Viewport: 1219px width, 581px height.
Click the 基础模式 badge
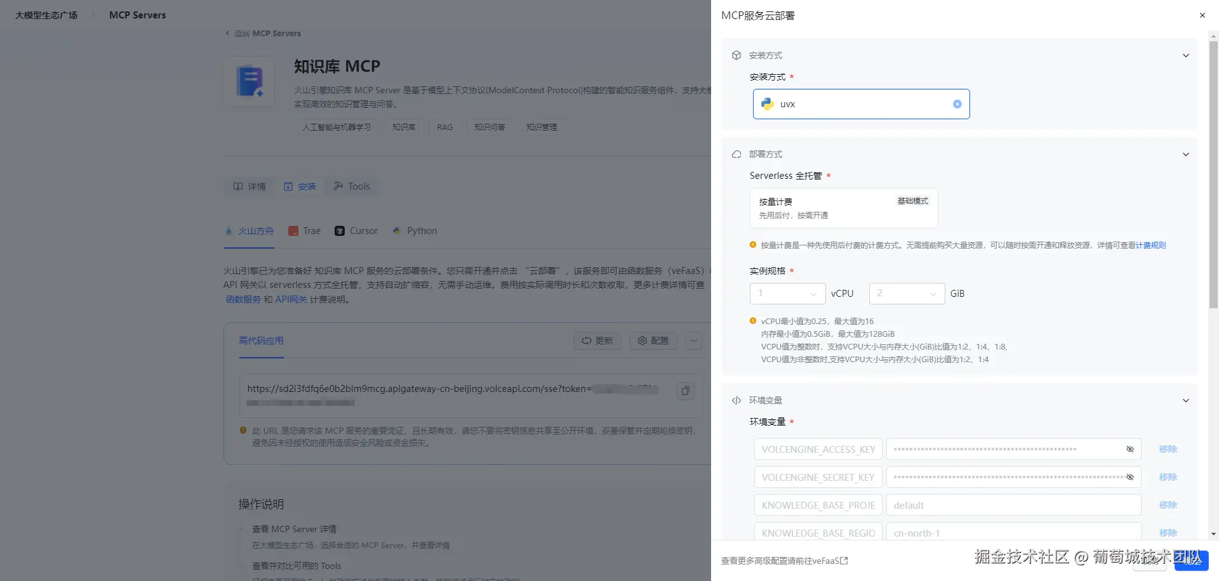912,201
